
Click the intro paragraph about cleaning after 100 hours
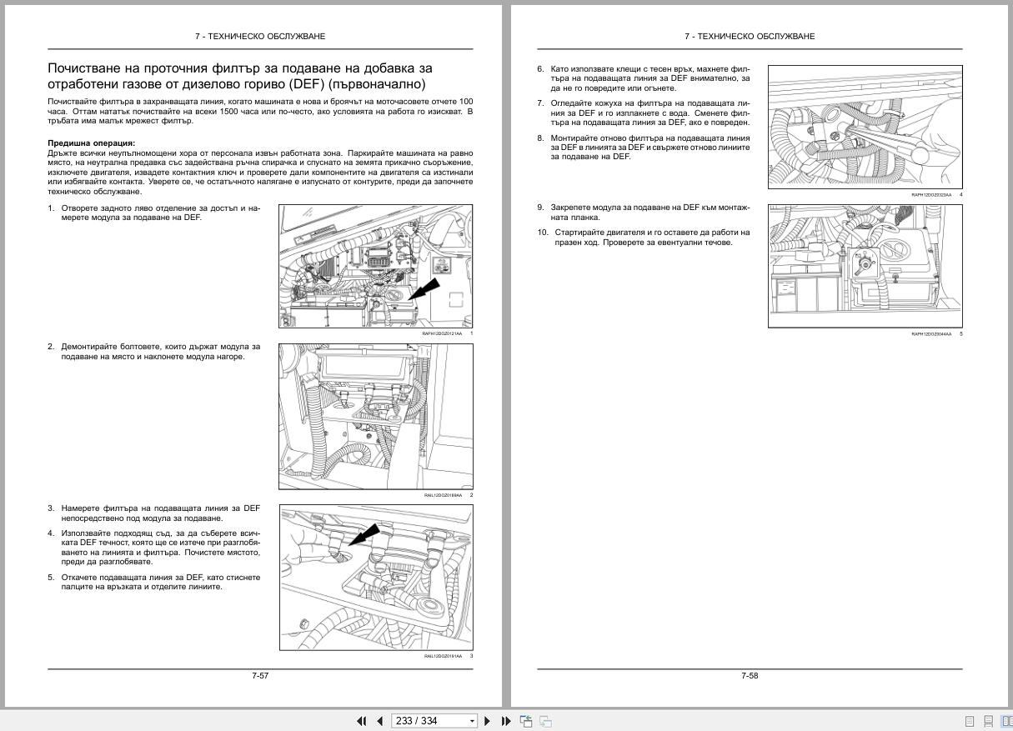(260, 111)
